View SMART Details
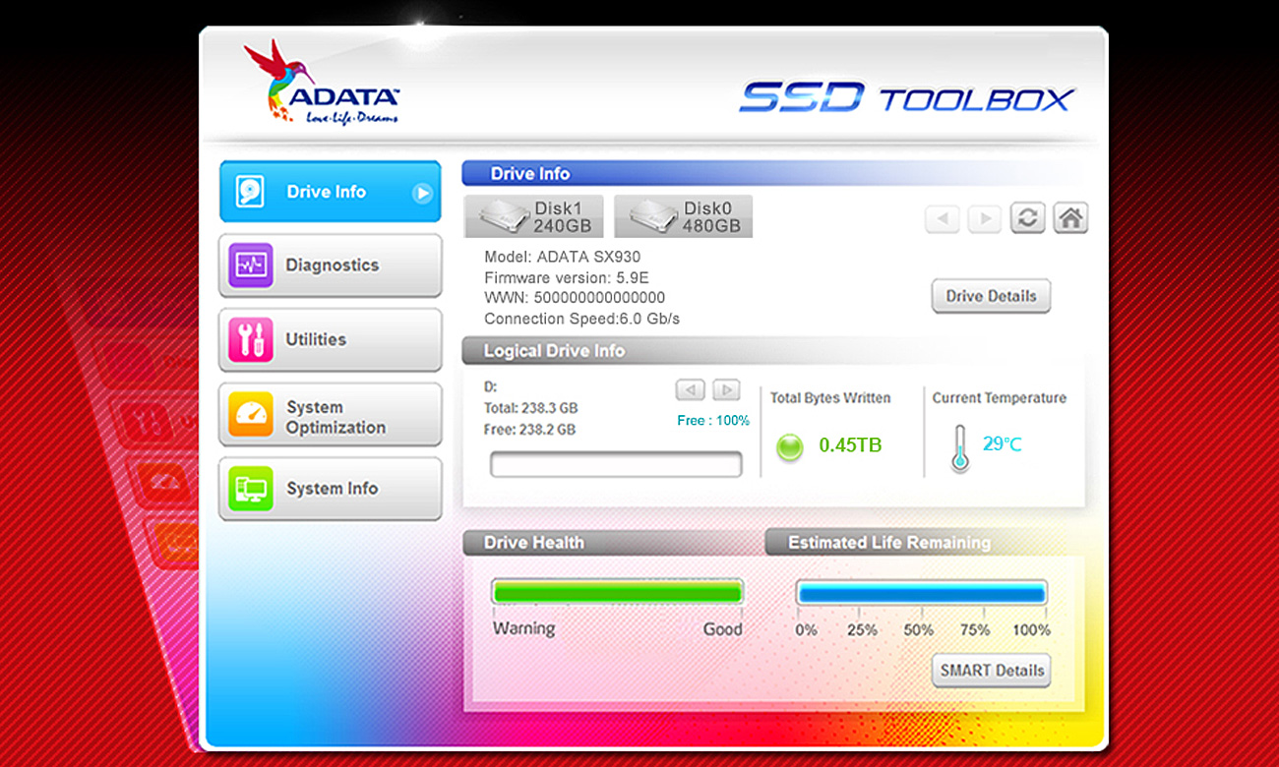 point(991,671)
